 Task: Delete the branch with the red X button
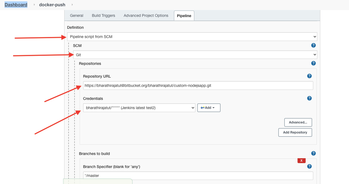(x=301, y=160)
